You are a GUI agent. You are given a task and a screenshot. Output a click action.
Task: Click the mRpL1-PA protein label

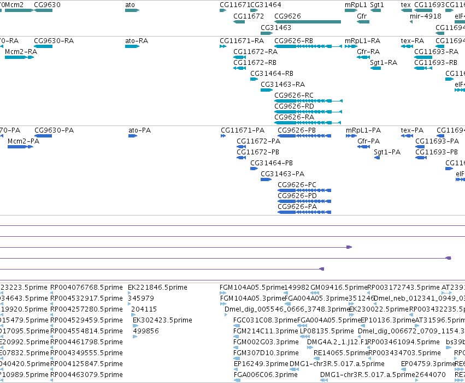tap(363, 130)
